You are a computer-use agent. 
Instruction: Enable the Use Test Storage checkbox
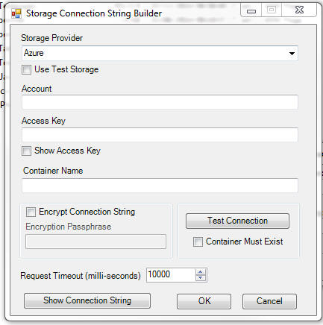[26, 69]
